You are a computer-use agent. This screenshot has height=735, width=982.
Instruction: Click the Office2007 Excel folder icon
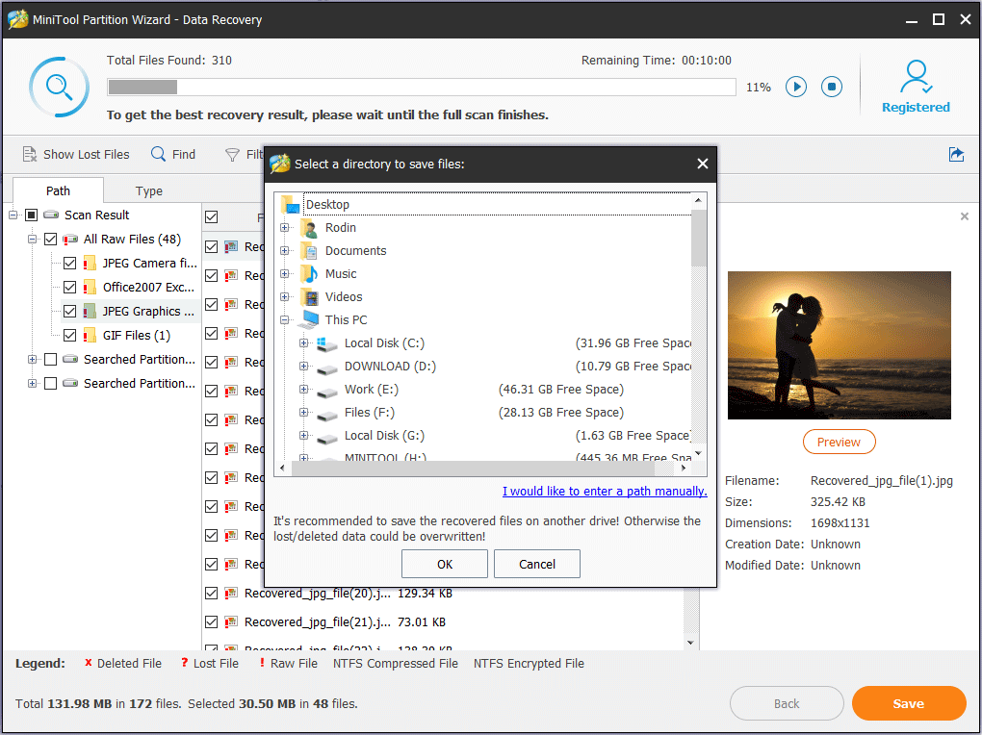(x=90, y=287)
